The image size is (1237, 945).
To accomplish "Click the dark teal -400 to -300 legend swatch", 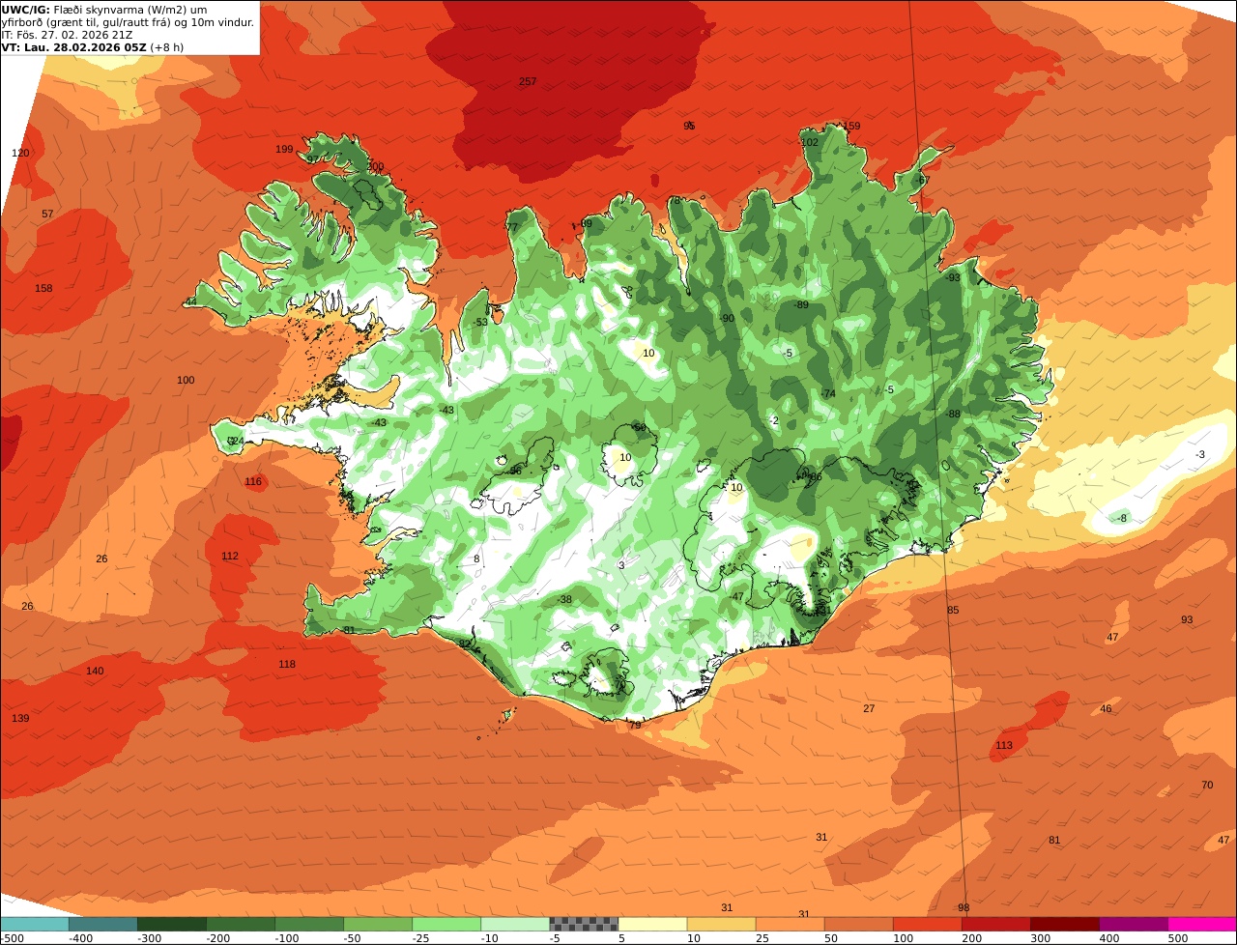I will coord(102,924).
